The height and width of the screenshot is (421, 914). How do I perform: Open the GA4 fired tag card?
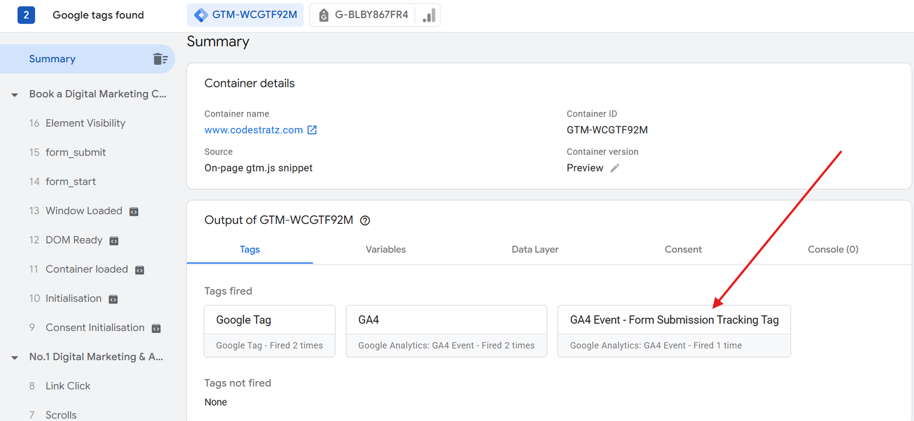coord(446,331)
